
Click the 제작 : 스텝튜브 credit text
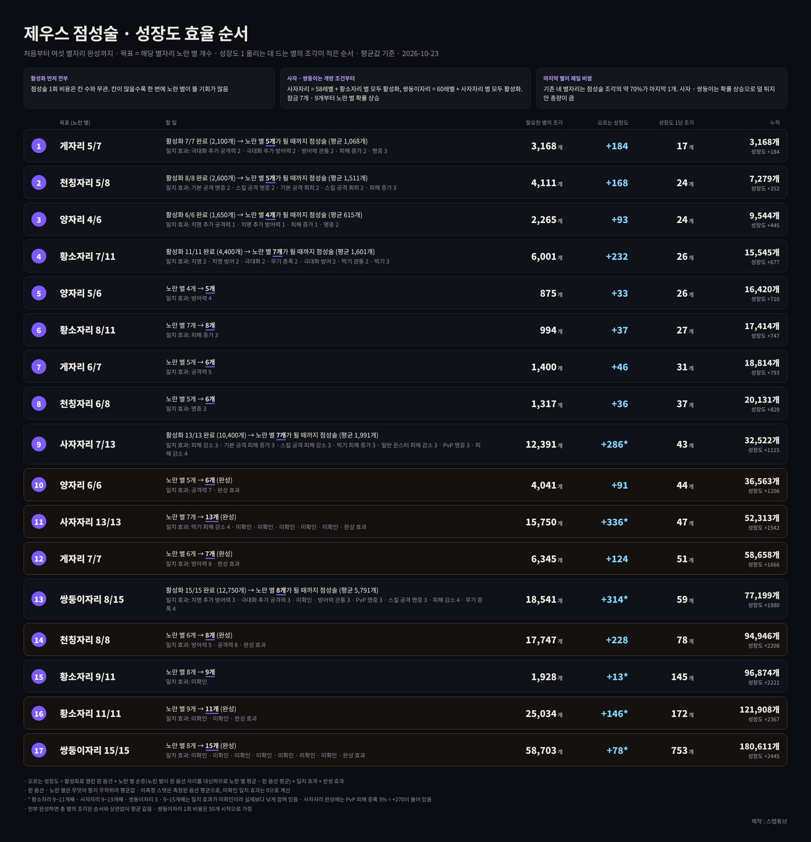[769, 821]
